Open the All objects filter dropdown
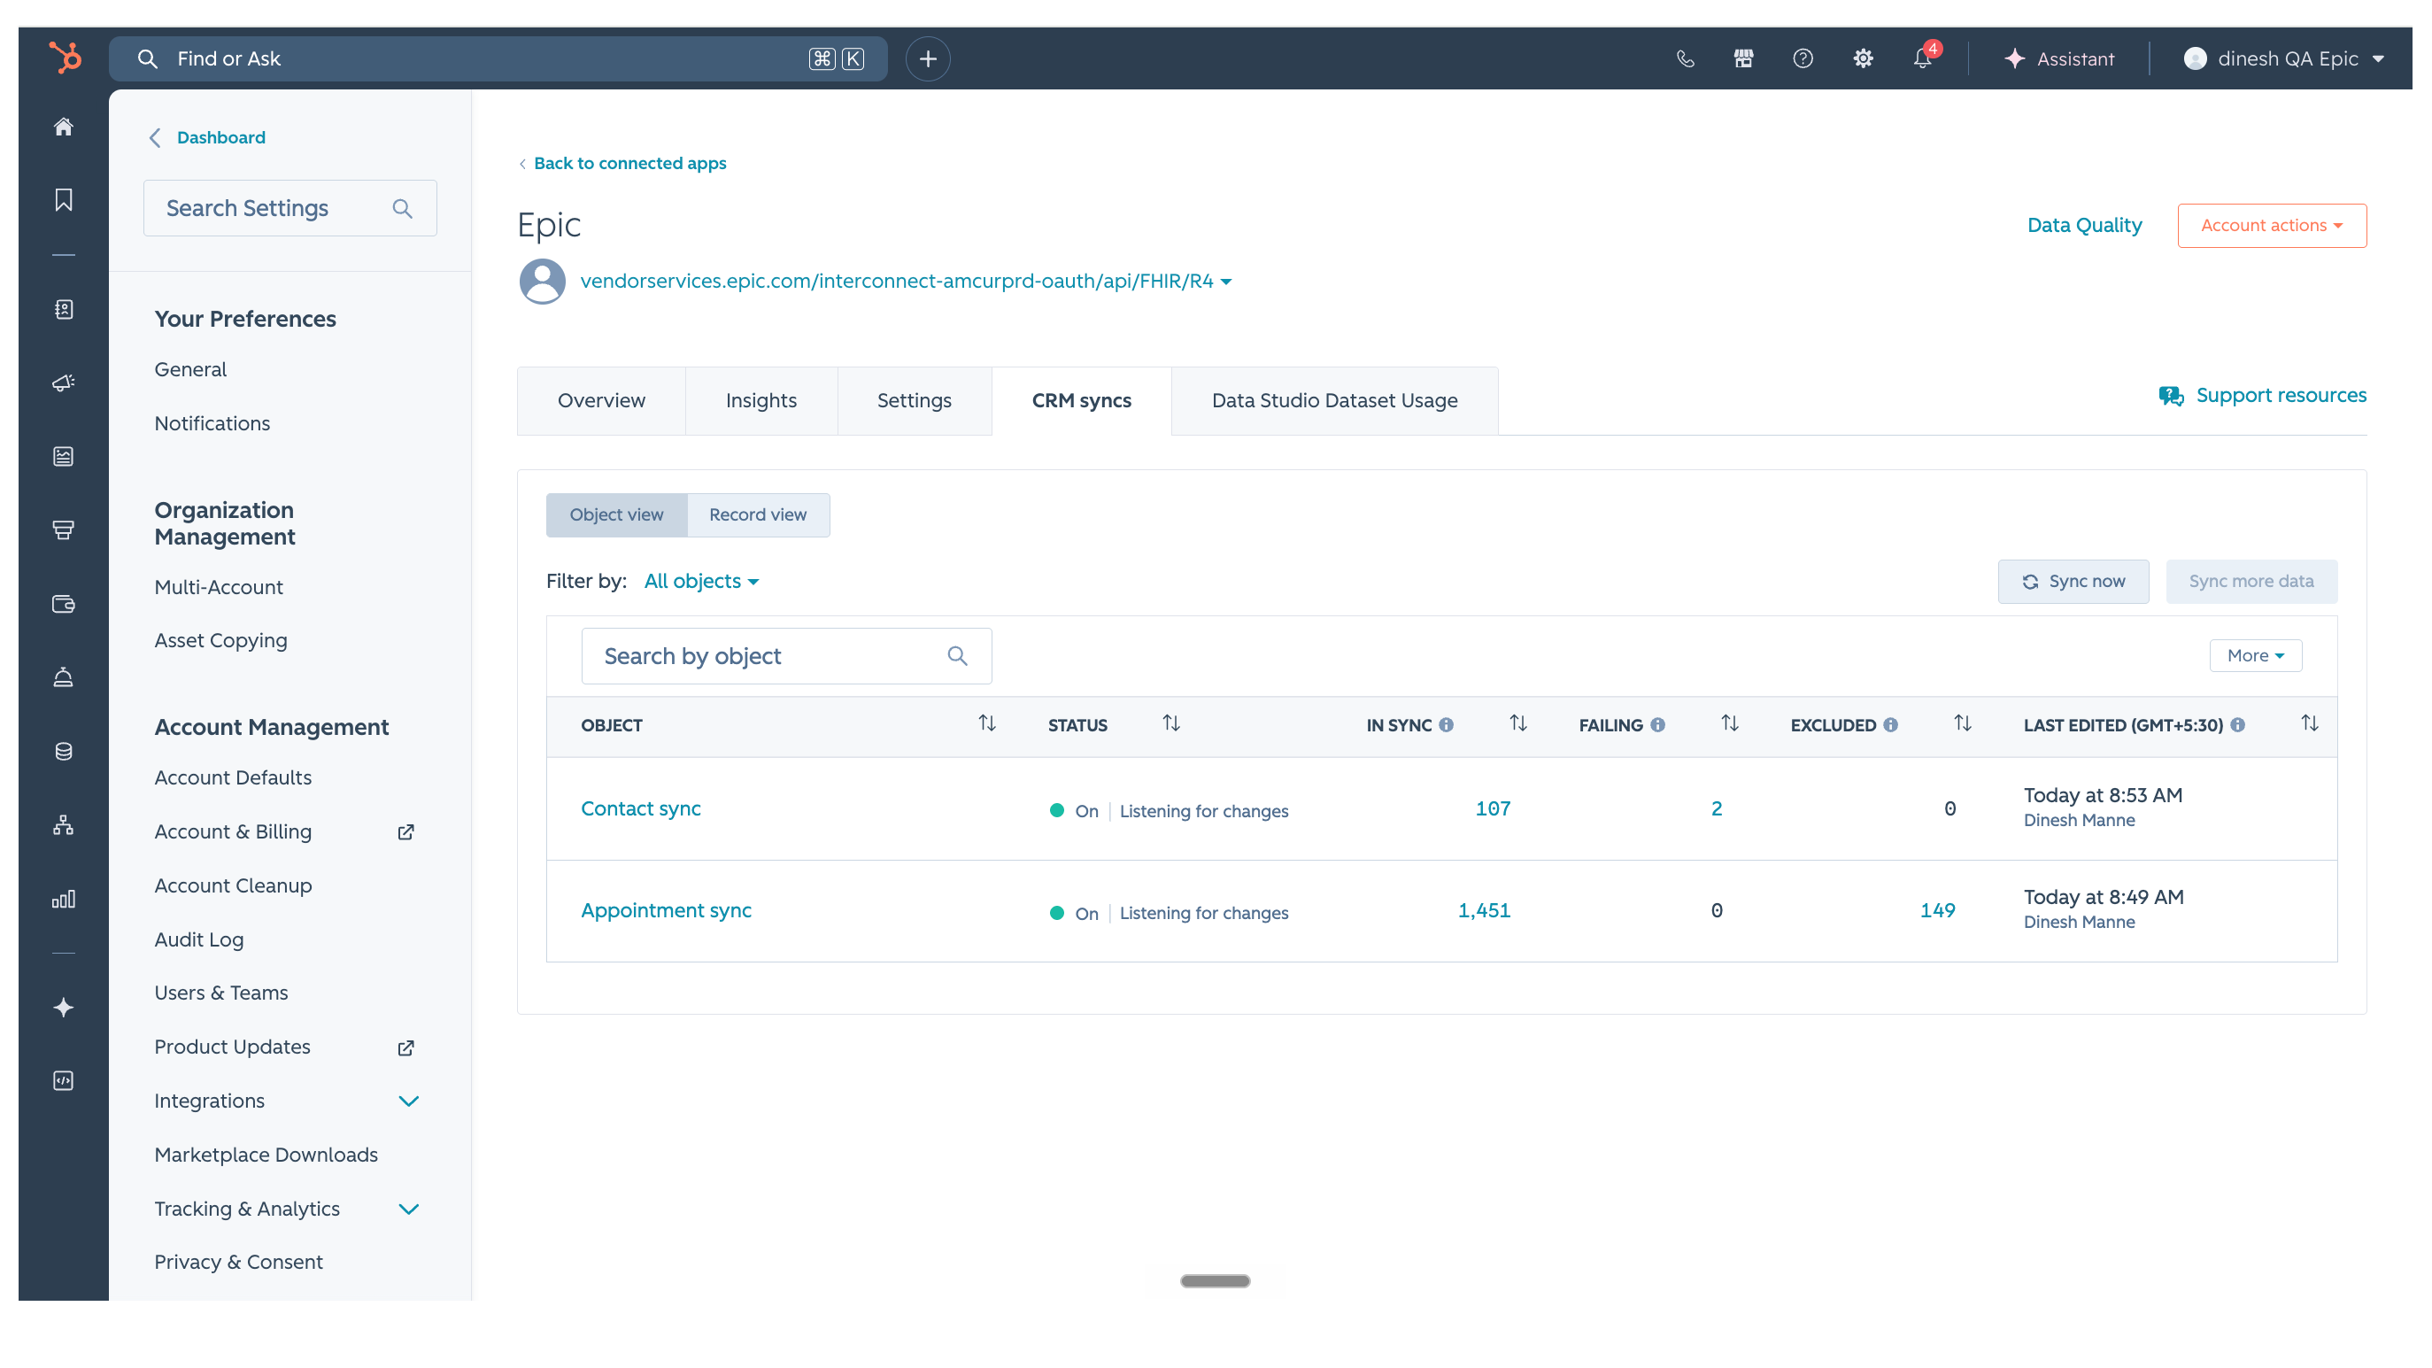Screen dimensions: 2432x1368 [x=701, y=582]
